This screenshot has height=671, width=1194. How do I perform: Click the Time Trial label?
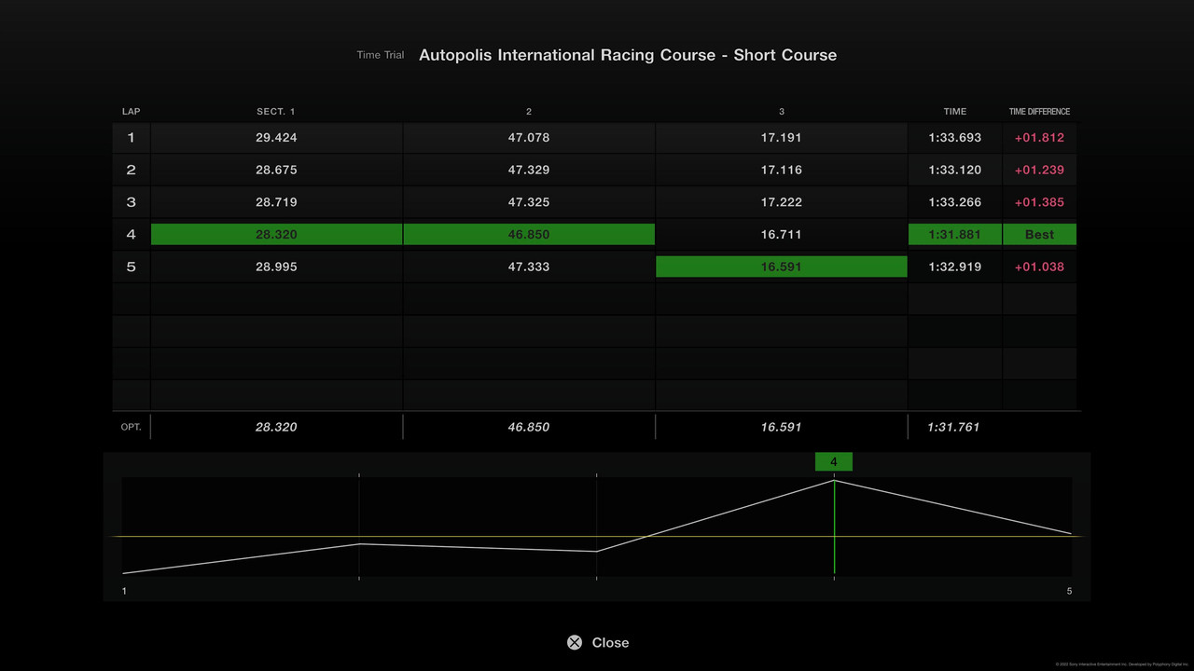click(x=381, y=55)
